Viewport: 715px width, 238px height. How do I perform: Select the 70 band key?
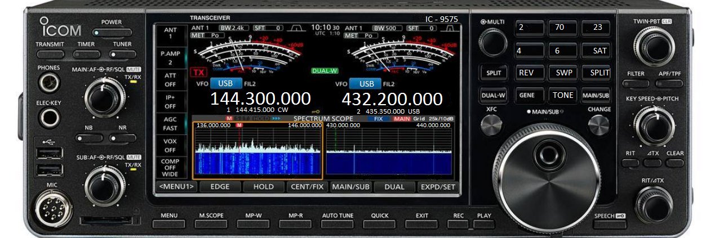pos(563,28)
